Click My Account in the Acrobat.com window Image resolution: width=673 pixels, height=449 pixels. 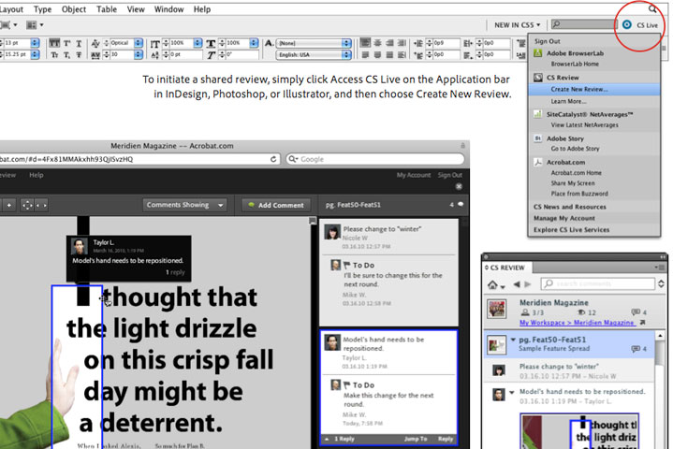point(414,175)
